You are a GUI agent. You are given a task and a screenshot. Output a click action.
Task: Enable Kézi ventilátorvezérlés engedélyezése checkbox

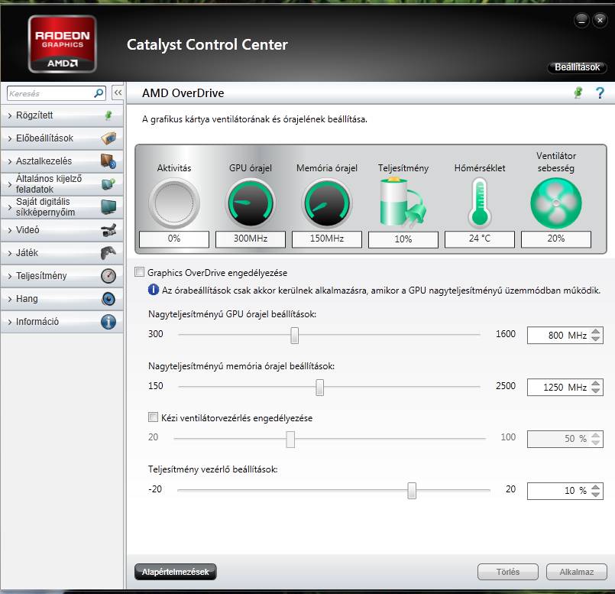[x=153, y=417]
